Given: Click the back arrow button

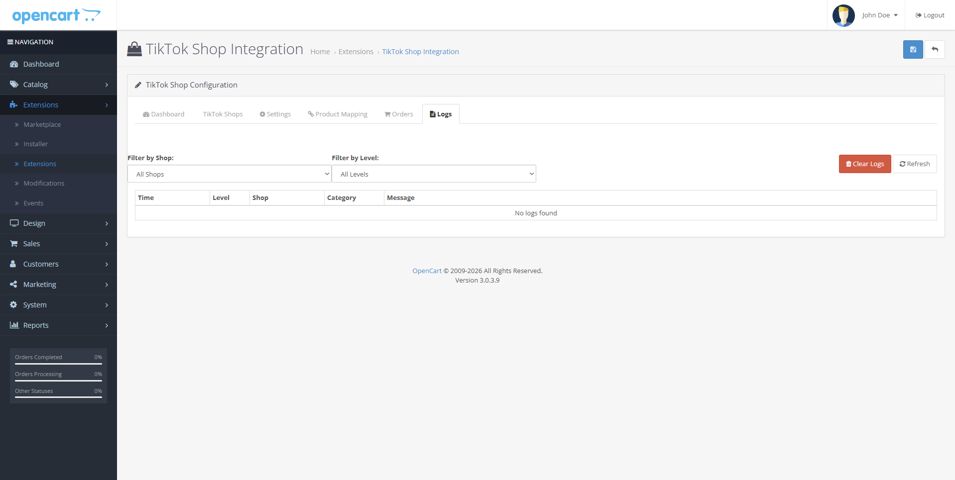Looking at the screenshot, I should [x=935, y=49].
